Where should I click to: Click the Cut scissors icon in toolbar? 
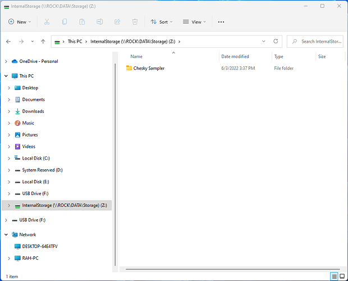[47, 22]
